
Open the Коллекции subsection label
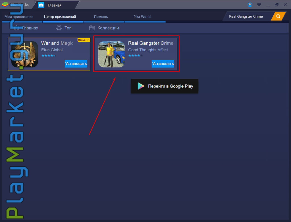click(108, 28)
